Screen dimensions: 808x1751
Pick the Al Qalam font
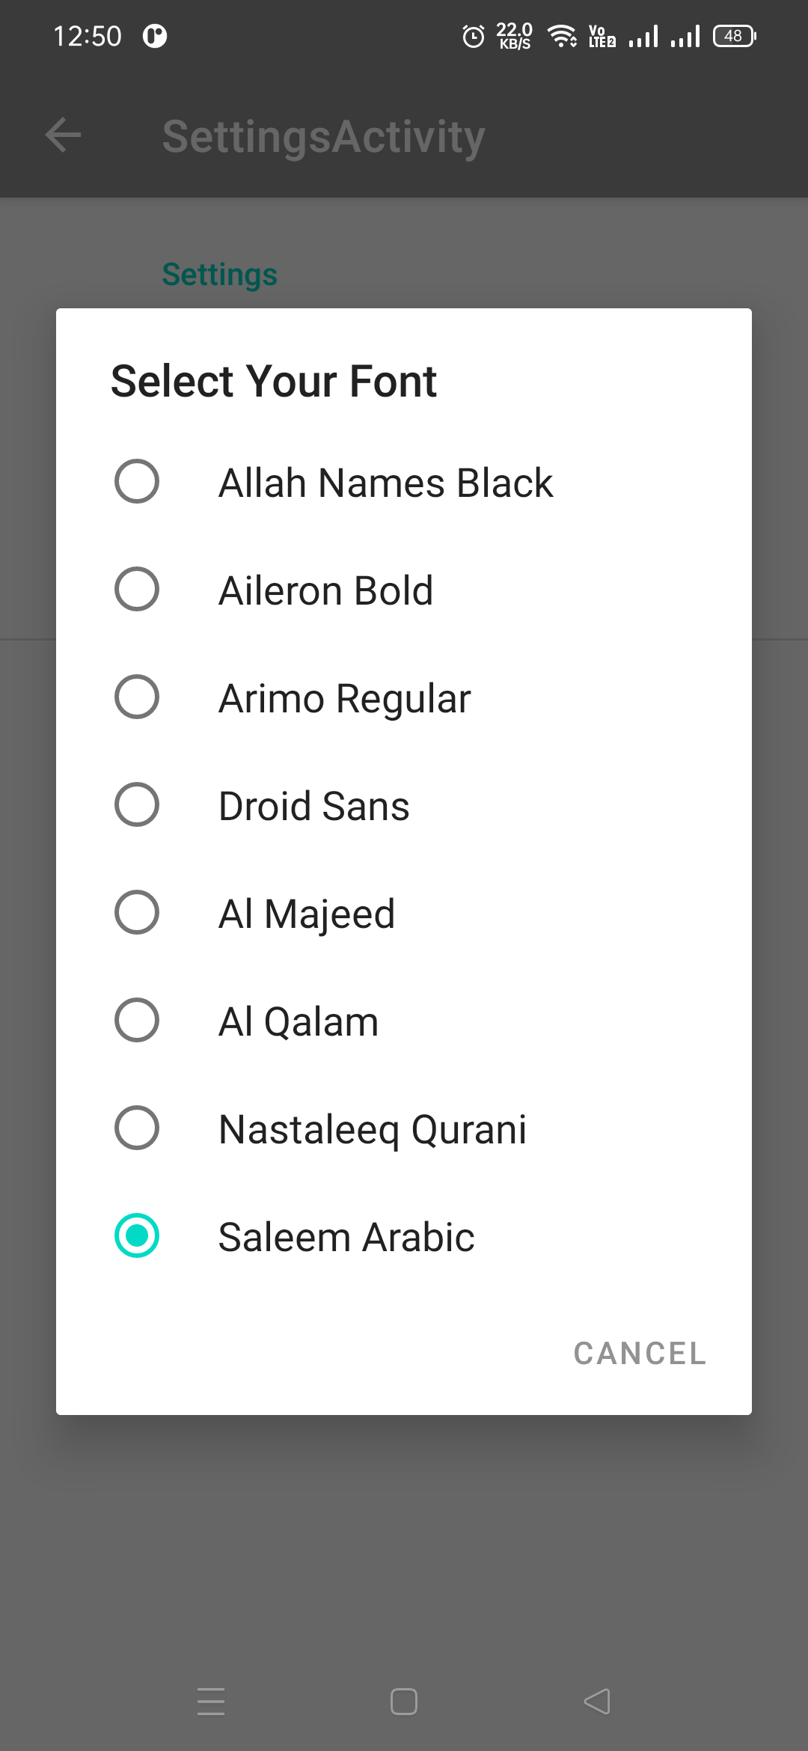point(404,1021)
